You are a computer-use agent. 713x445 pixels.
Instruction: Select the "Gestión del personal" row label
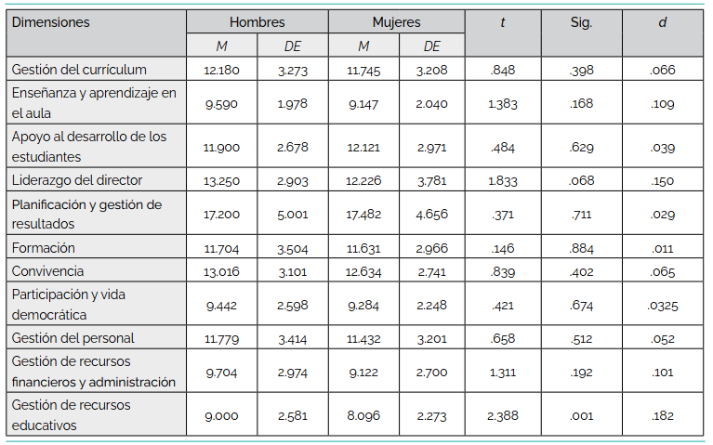tap(73, 338)
